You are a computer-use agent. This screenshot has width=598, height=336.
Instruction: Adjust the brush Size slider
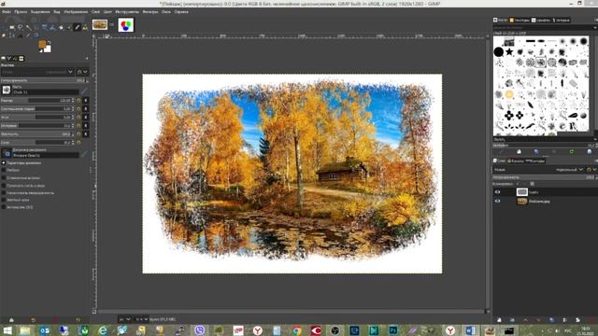pos(37,101)
